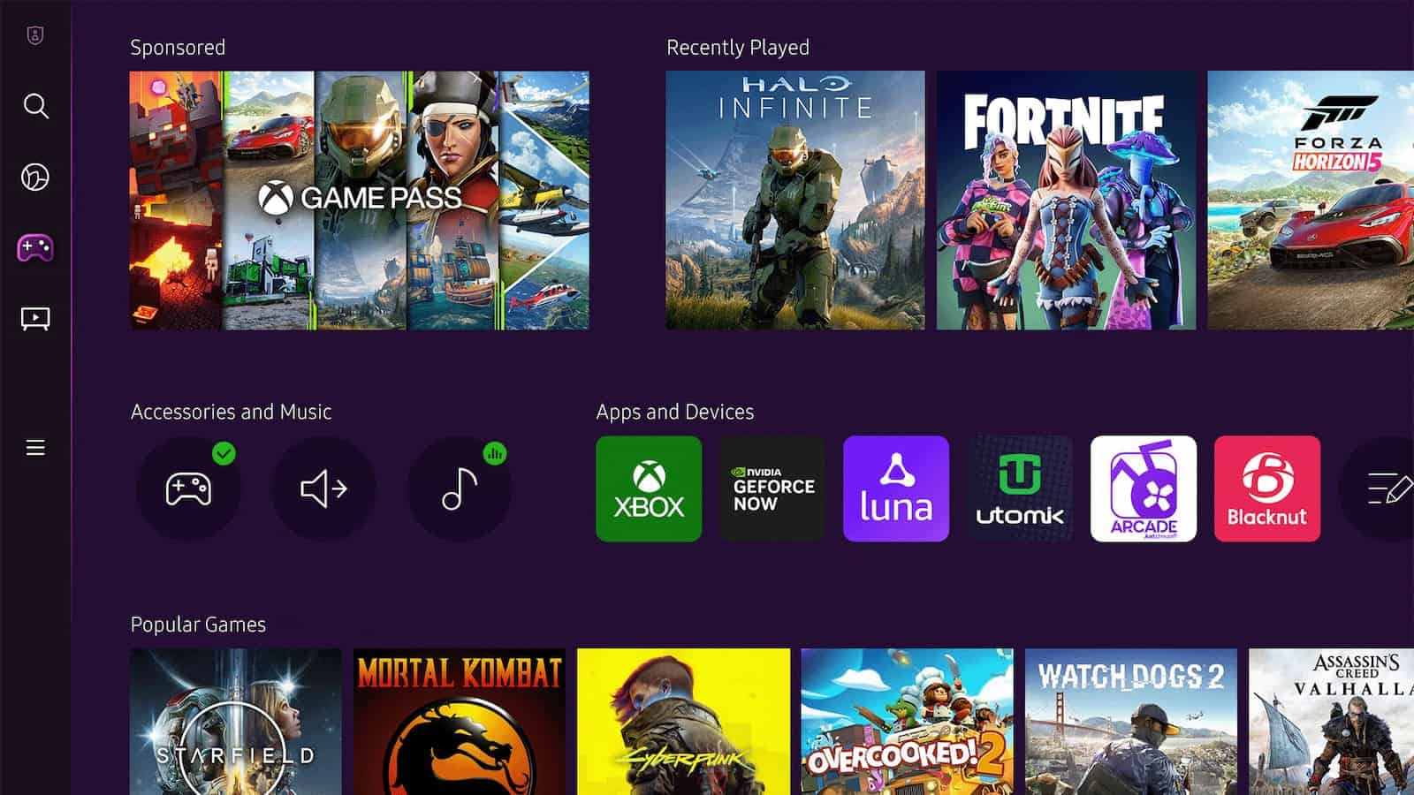Viewport: 1414px width, 795px height.
Task: Launch the Utomik app
Action: [x=1020, y=488]
